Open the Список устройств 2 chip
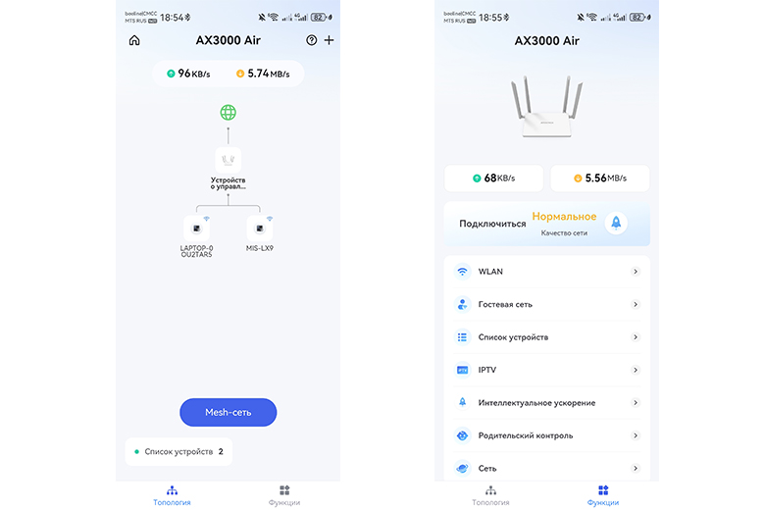 [x=178, y=452]
